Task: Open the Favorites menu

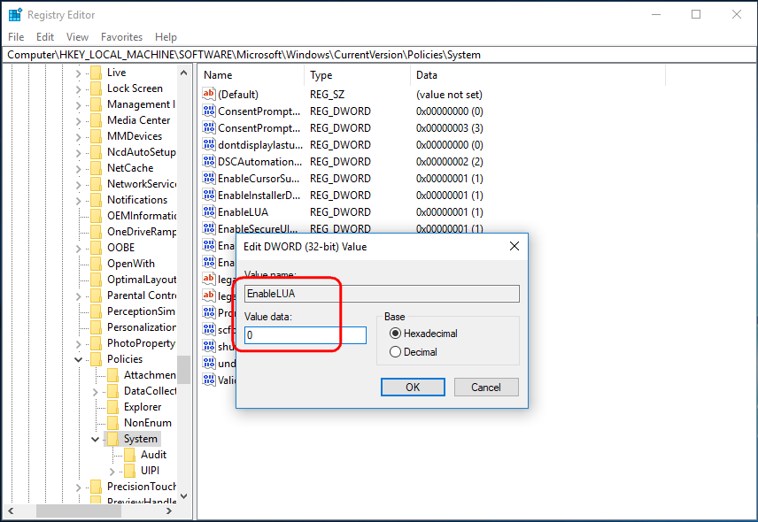Action: point(122,36)
